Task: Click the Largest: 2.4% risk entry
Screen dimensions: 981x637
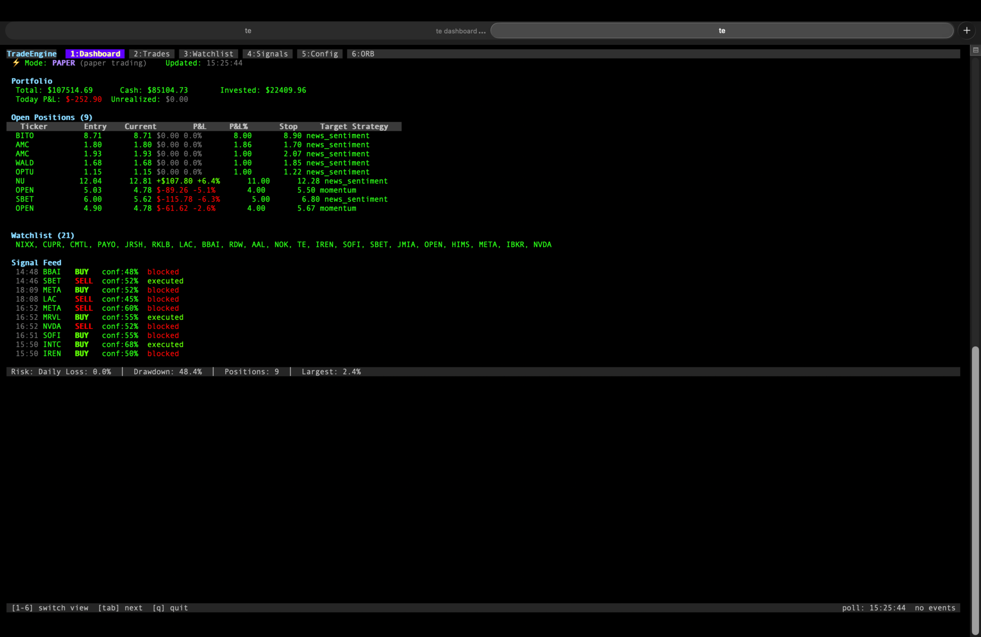Action: (x=331, y=372)
